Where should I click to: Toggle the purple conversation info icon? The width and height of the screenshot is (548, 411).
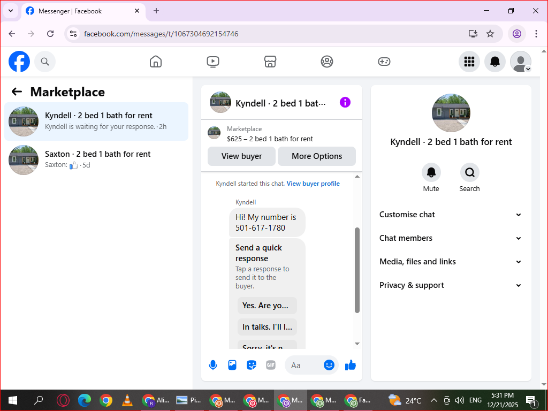coord(345,102)
